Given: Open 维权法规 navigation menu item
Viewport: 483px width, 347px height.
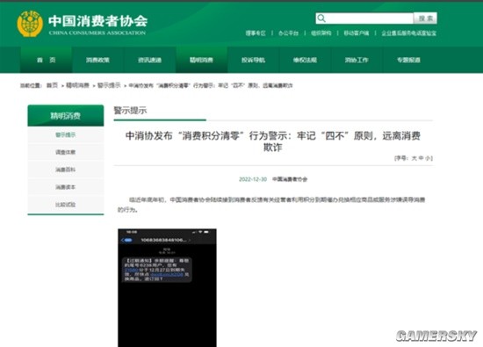Looking at the screenshot, I should coord(305,60).
